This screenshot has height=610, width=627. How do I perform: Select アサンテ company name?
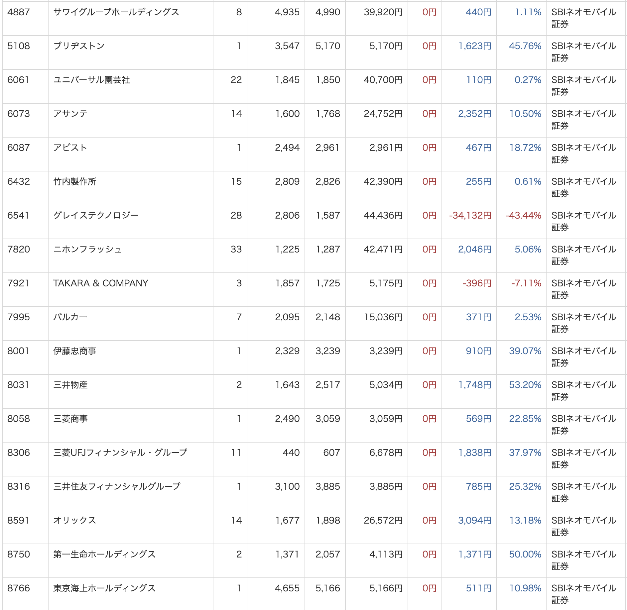point(70,114)
